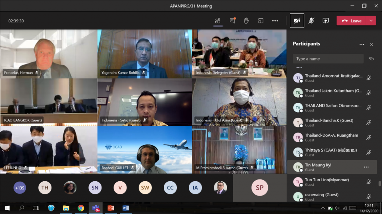382x214 pixels.
Task: Select the participants list icon
Action: [218, 20]
